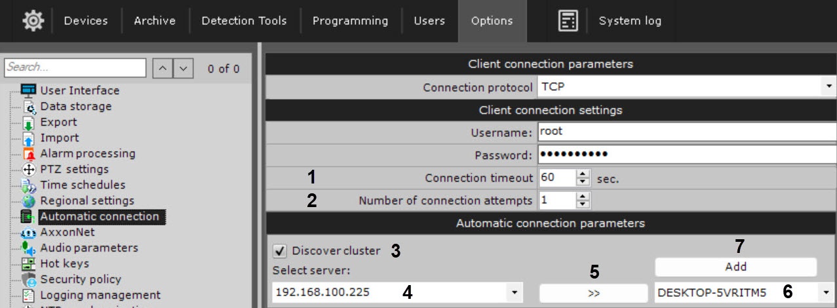Click the Alarm processing bell icon
The image size is (837, 308).
click(29, 154)
